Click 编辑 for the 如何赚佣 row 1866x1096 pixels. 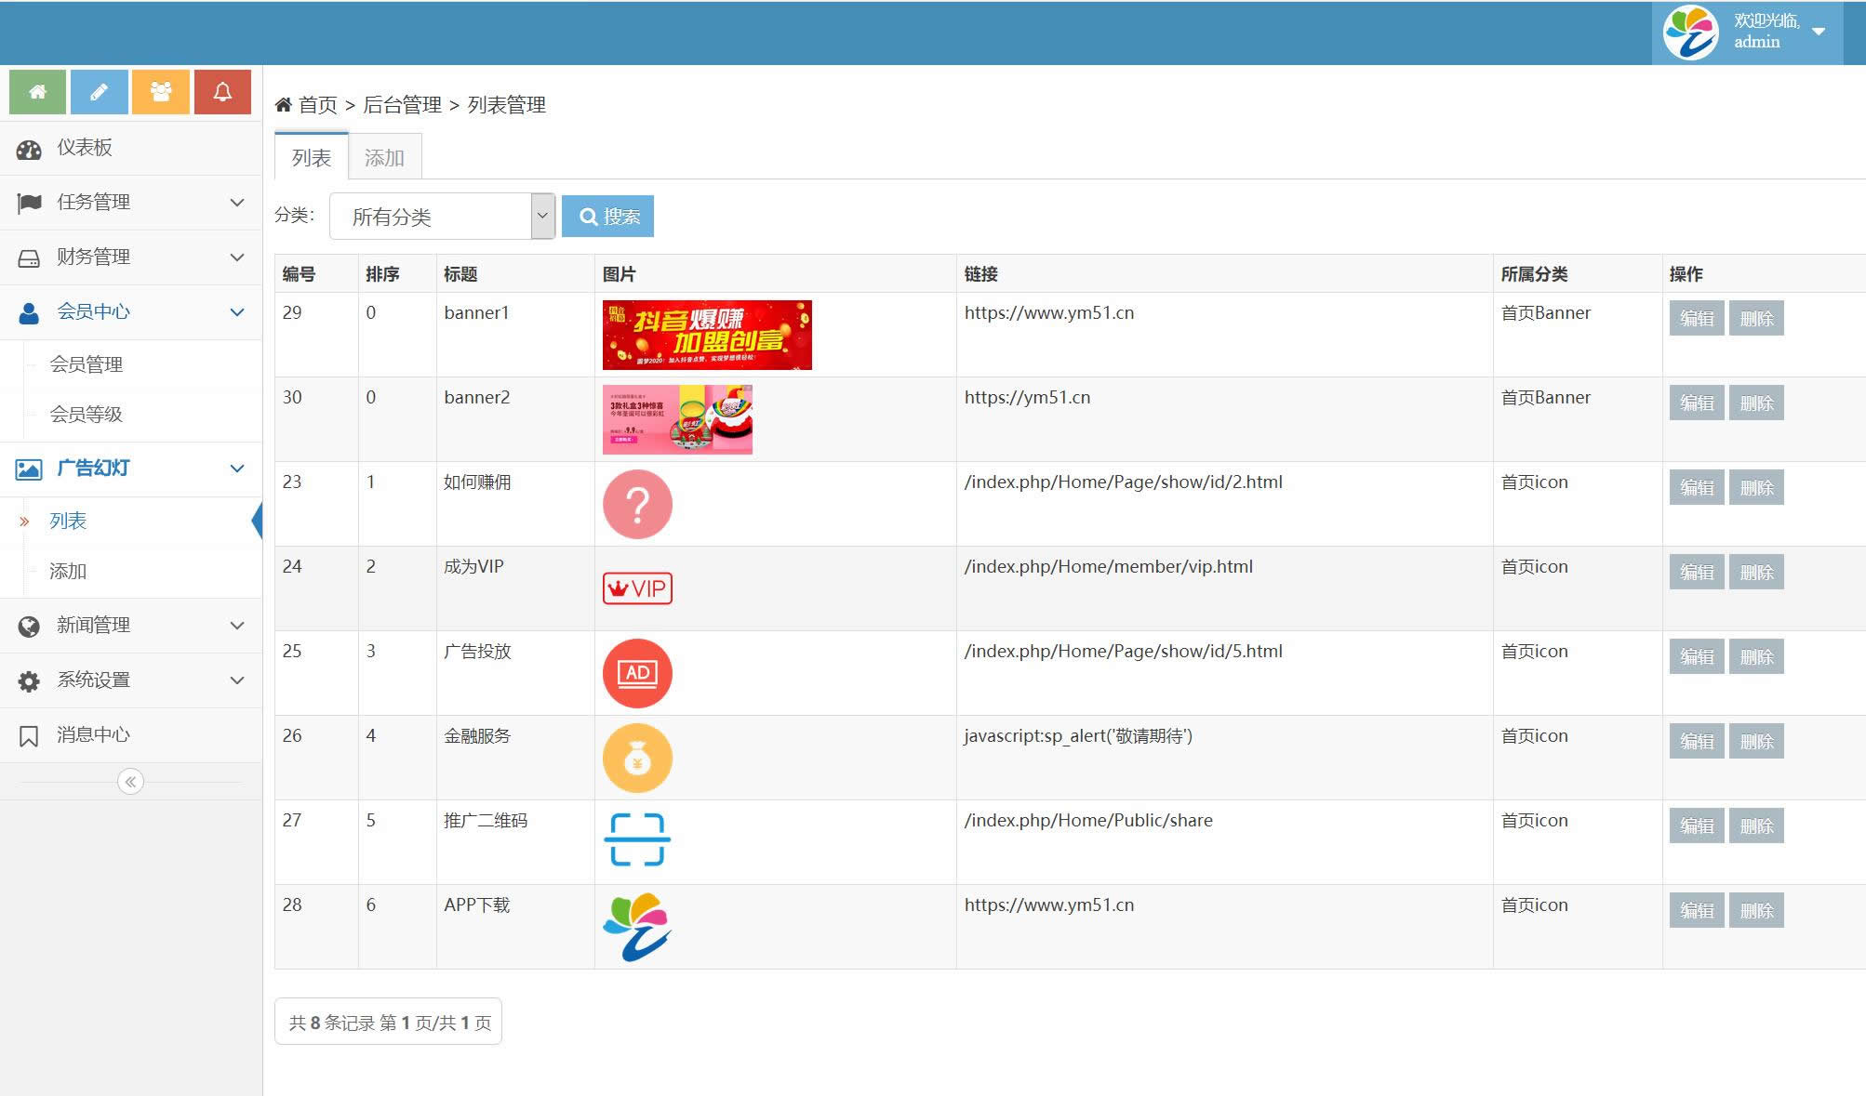pos(1697,487)
